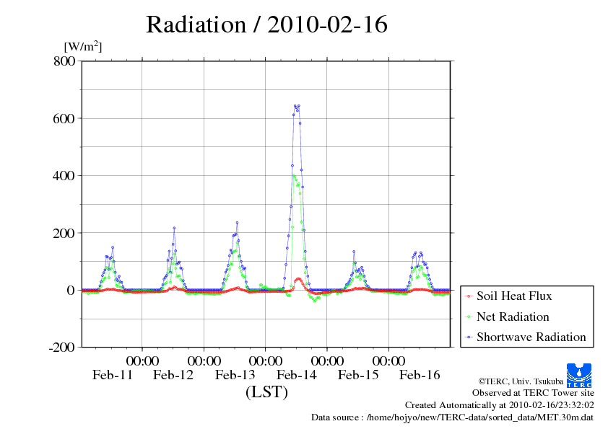Click the Feb-15 date label
Viewport: 608px width, 429px height.
click(358, 375)
